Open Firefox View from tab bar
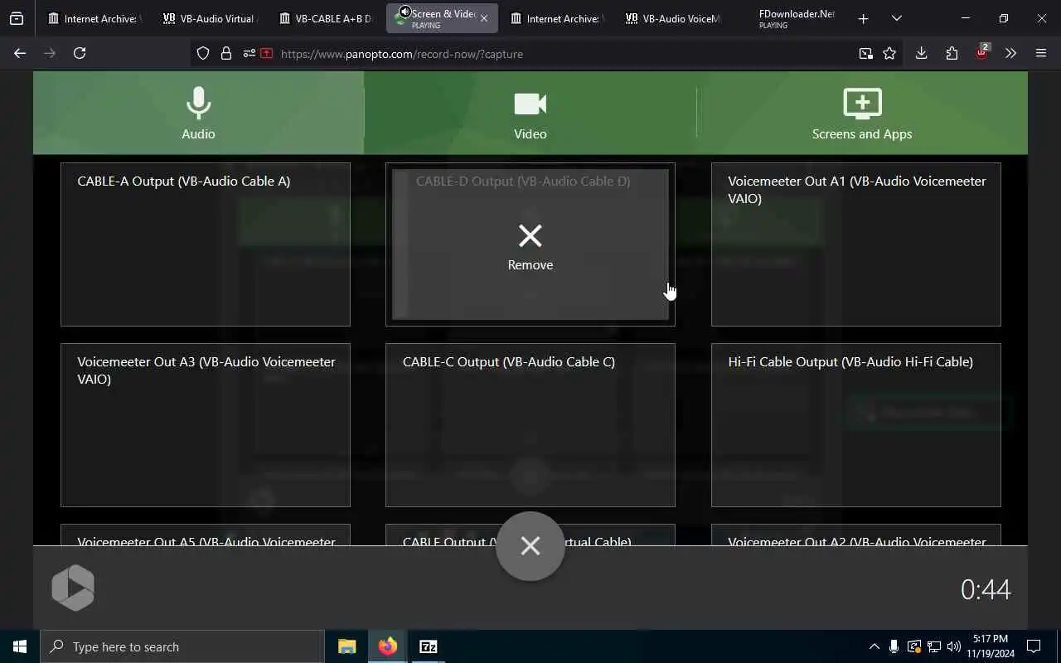 17,18
